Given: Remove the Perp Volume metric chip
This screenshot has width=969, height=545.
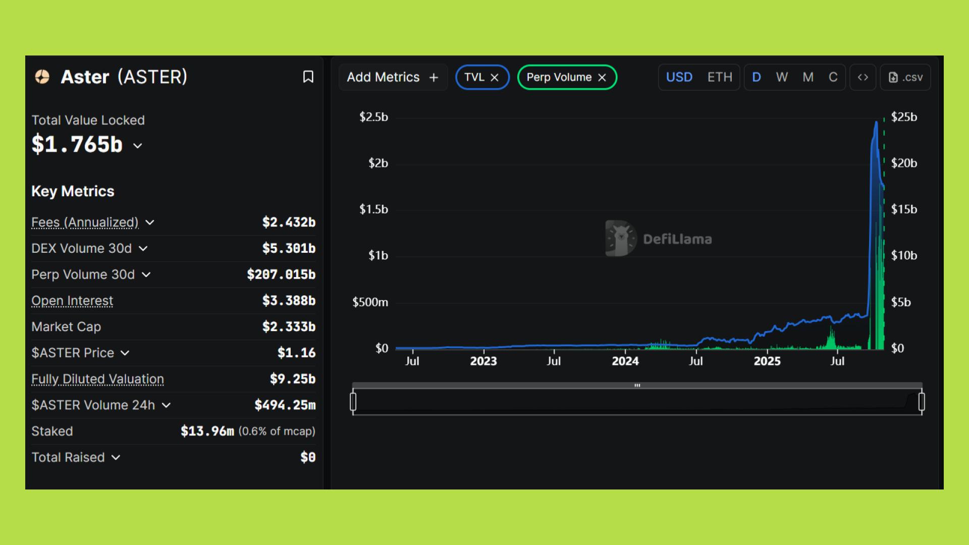Looking at the screenshot, I should 602,77.
